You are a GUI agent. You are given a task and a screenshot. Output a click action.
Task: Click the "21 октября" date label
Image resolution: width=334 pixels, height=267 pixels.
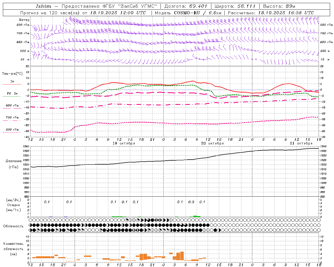pyautogui.click(x=301, y=143)
